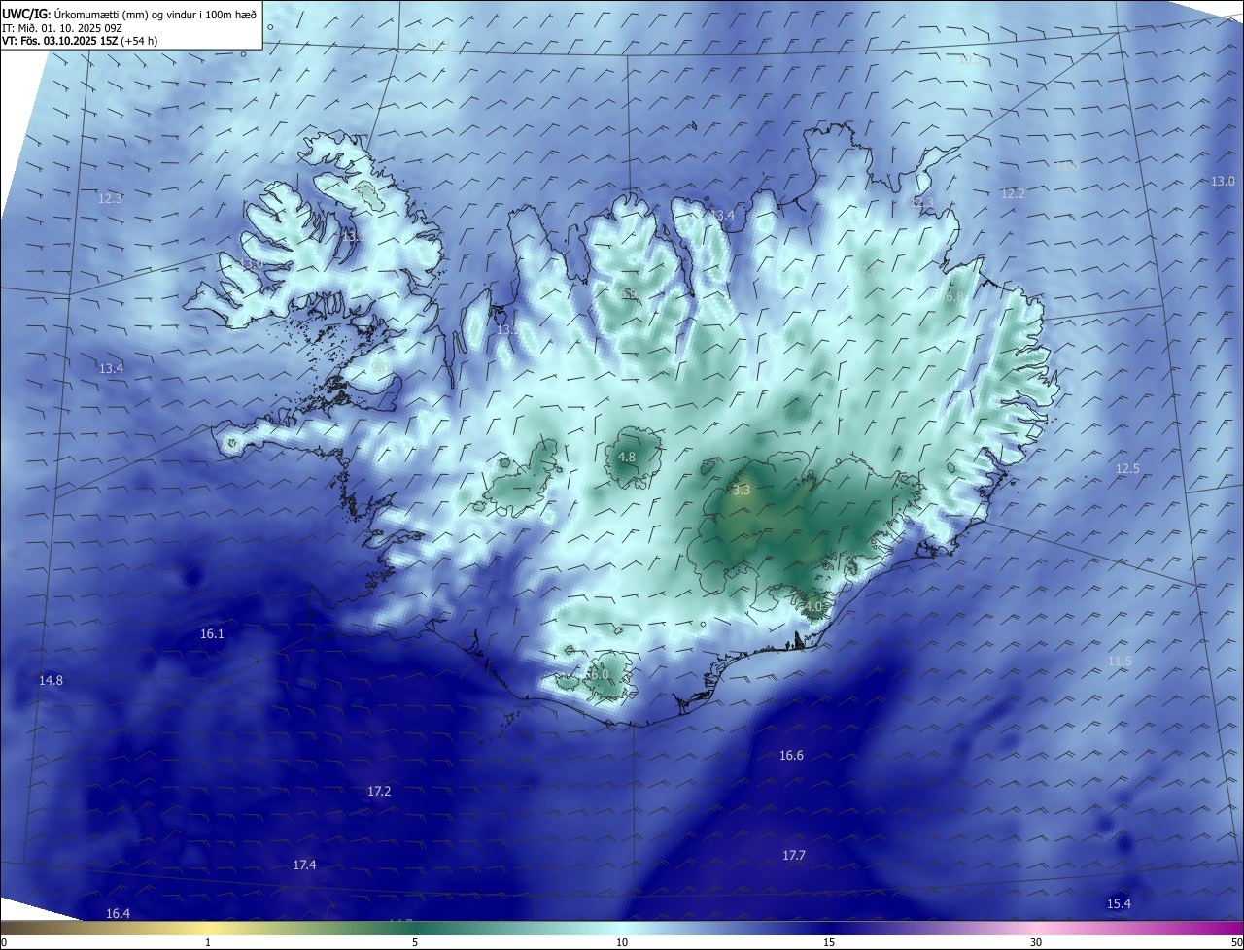Viewport: 1244px width, 950px height.
Task: Click colorbar tick label 10
Action: point(622,942)
